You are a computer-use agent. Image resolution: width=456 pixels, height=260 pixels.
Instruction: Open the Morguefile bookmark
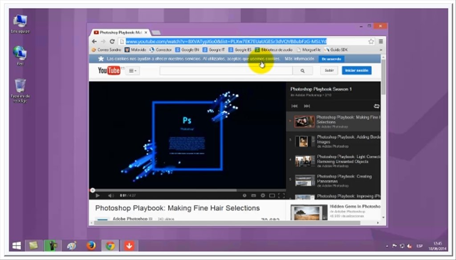(309, 50)
